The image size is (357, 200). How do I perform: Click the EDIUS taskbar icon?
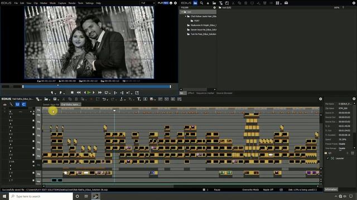click(95, 196)
